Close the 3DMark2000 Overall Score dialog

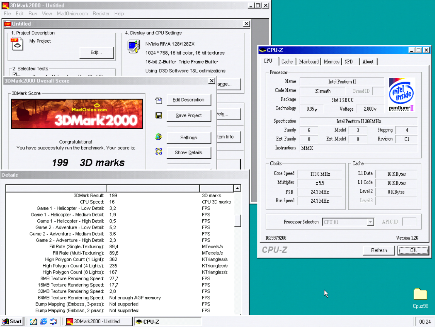point(212,81)
